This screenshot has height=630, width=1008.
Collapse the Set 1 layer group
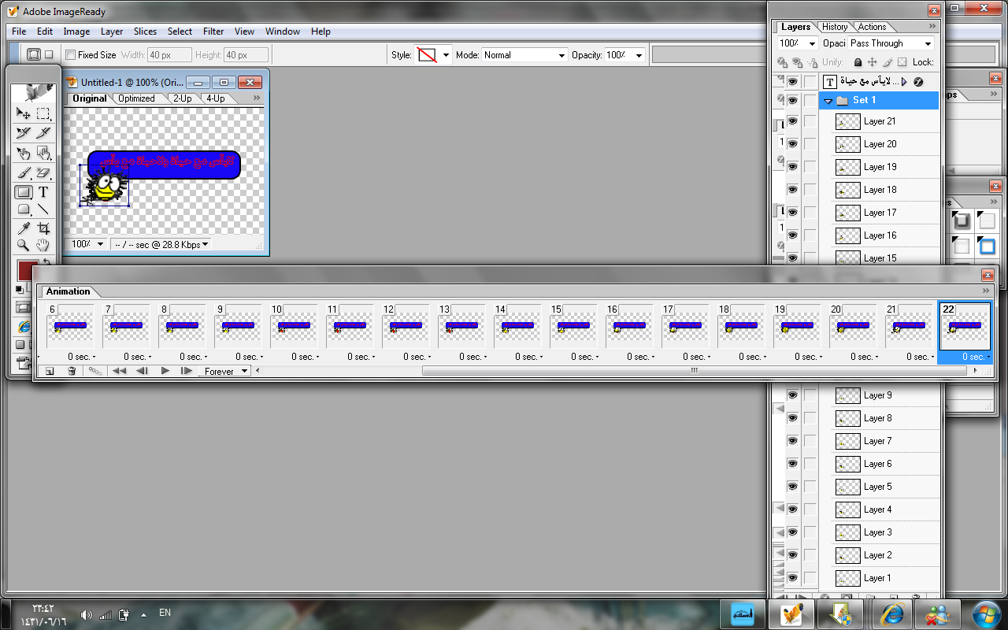click(828, 101)
